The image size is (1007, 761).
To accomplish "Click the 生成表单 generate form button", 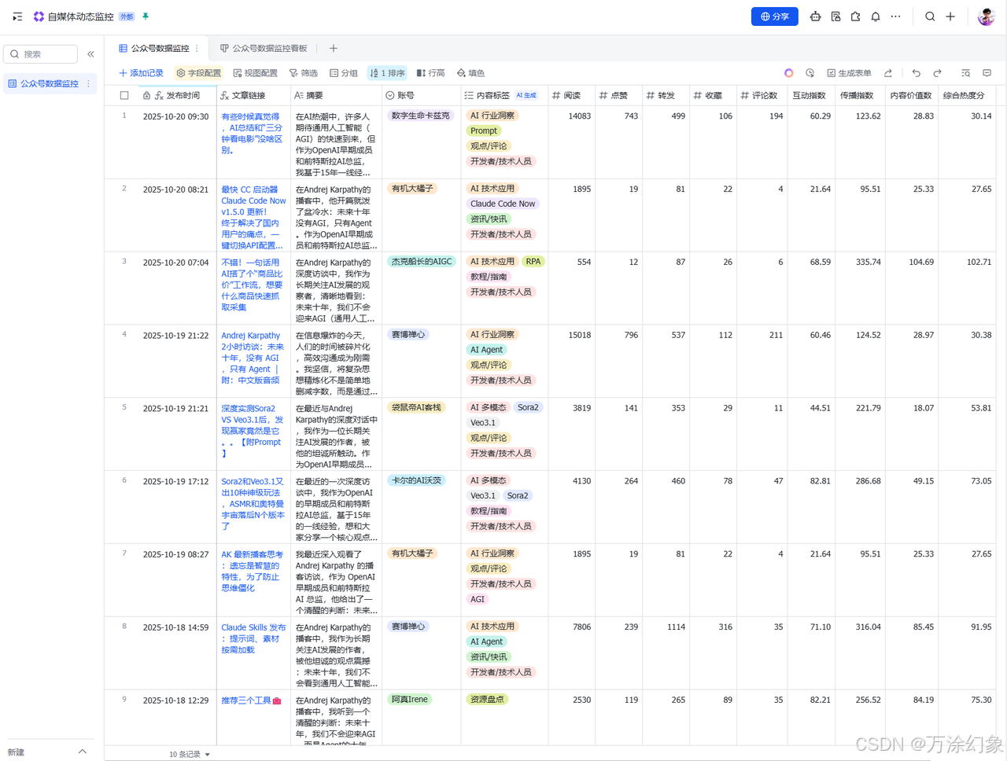I will click(849, 73).
